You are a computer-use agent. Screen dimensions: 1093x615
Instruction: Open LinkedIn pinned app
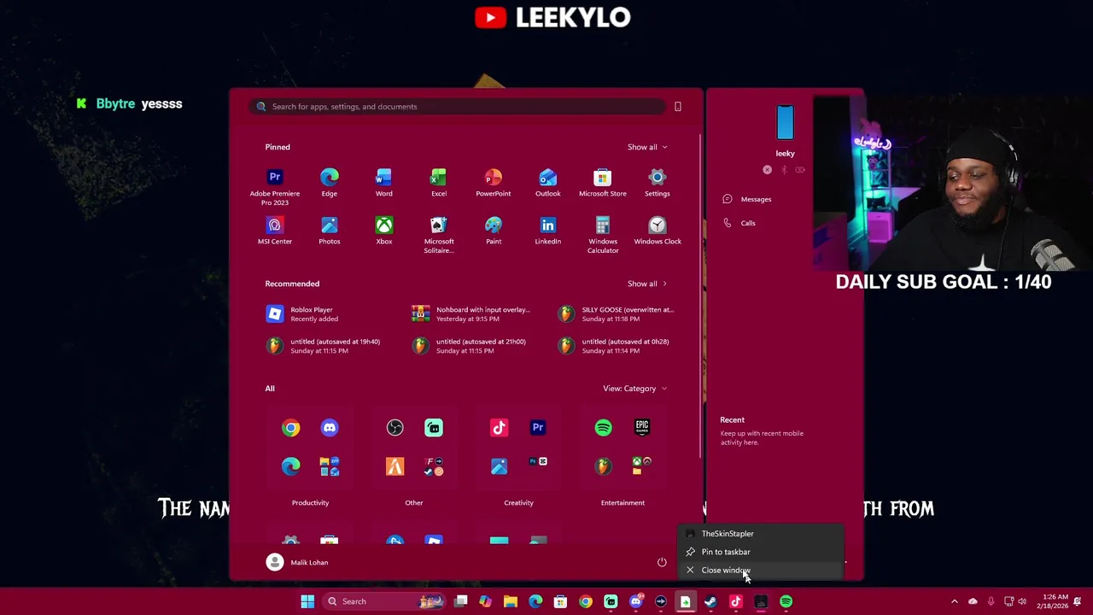pos(547,231)
